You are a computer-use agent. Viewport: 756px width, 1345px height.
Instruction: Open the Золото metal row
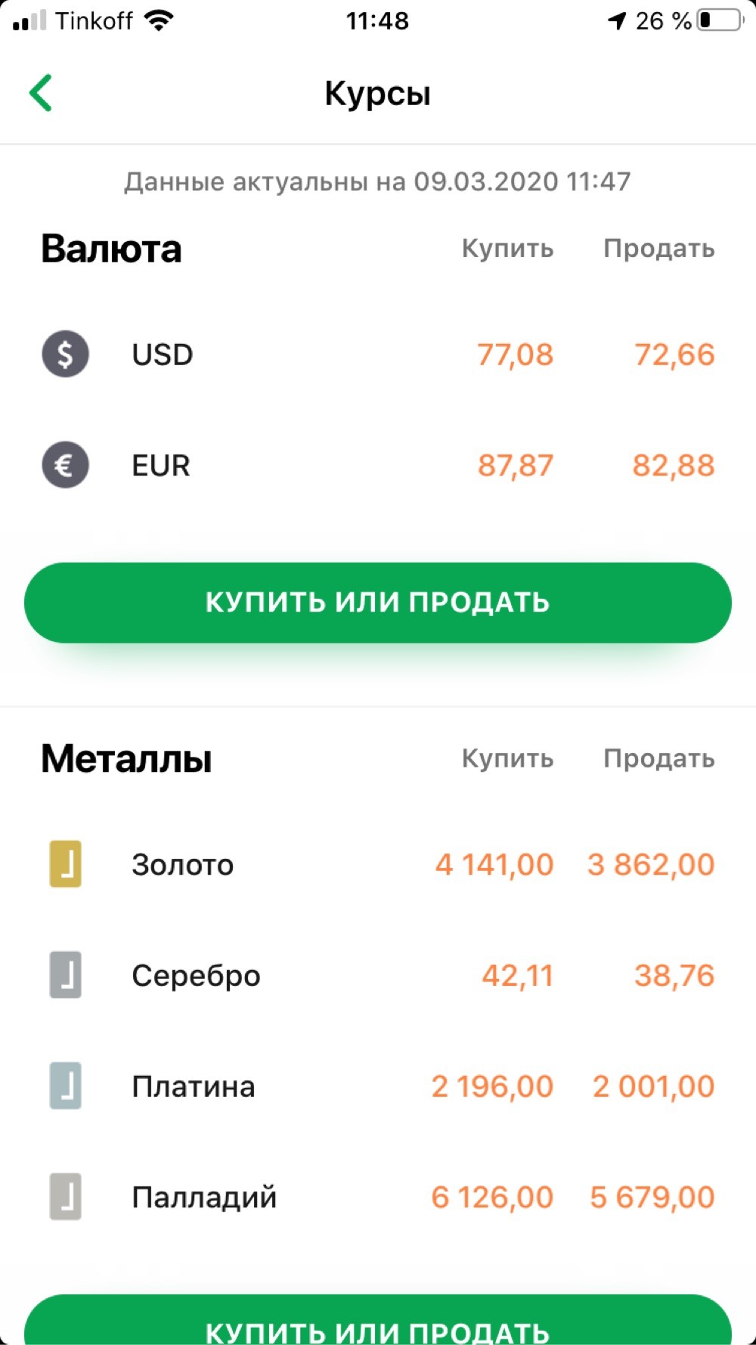click(x=182, y=865)
